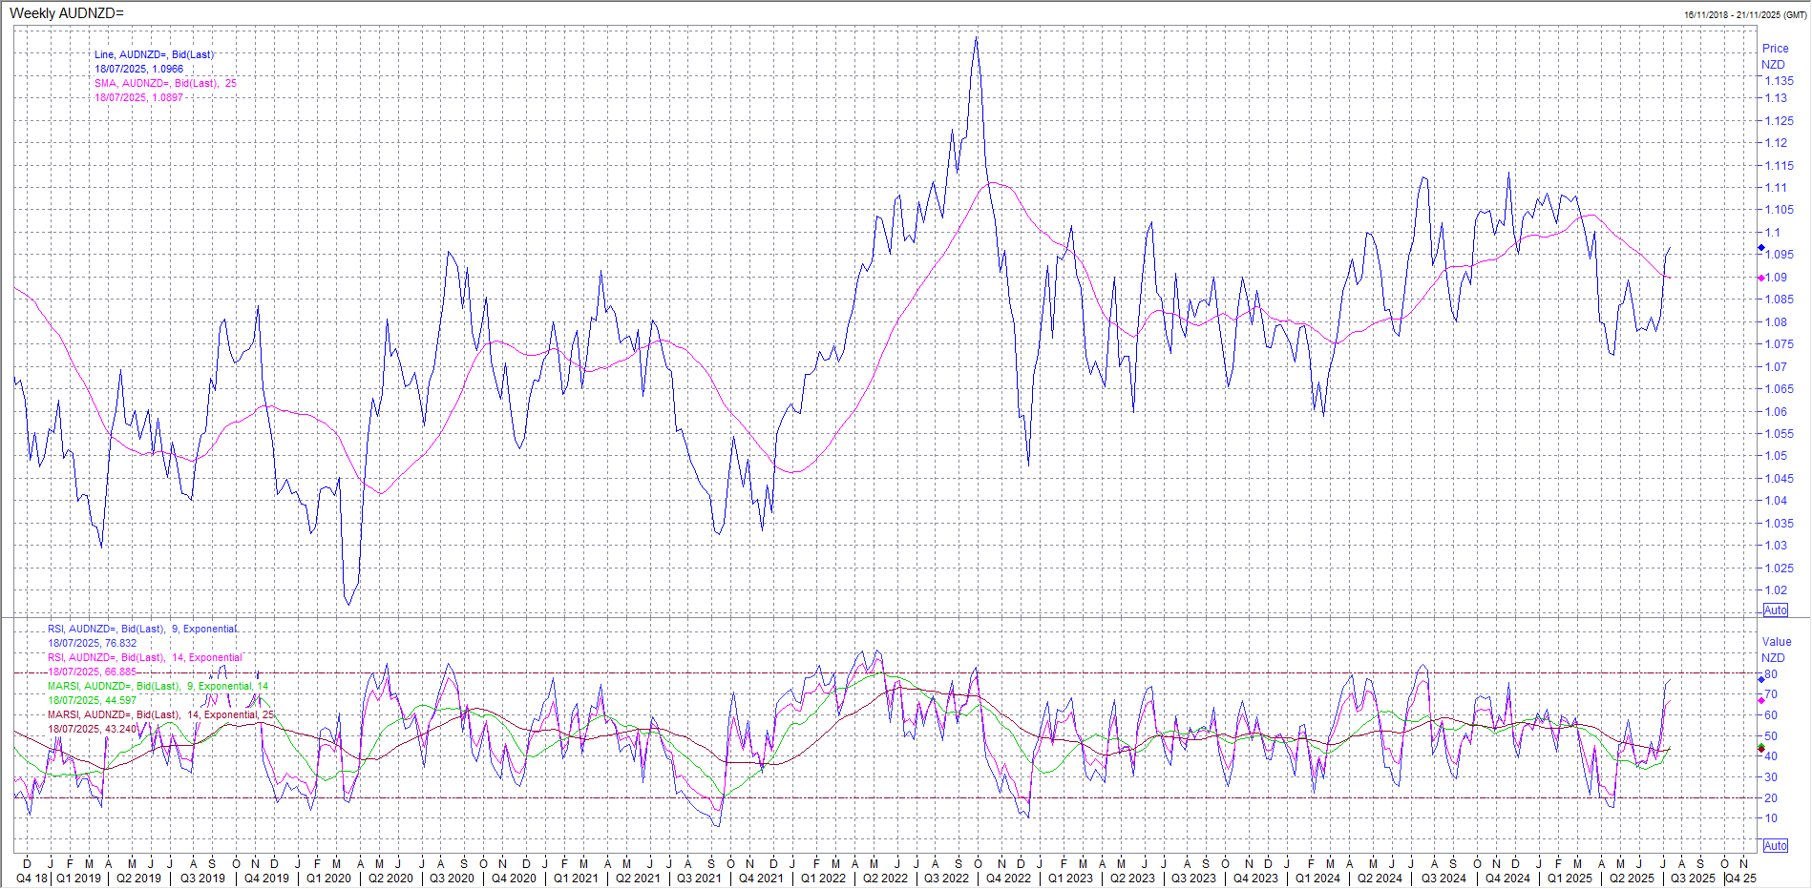Select the SMA AUDNZD= 25 legend label
This screenshot has width=1812, height=889.
pyautogui.click(x=164, y=84)
